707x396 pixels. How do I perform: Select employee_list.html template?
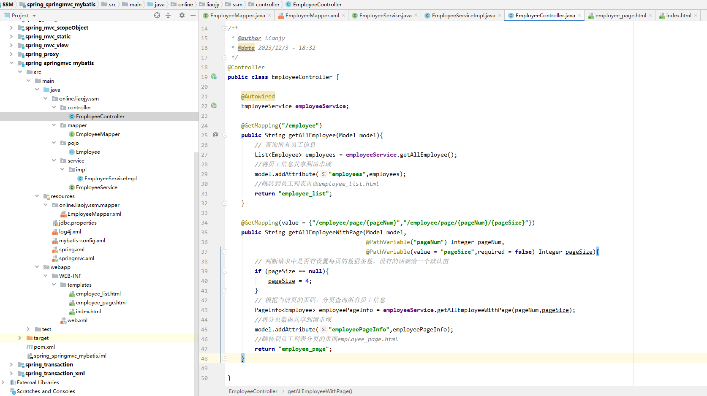coord(98,293)
